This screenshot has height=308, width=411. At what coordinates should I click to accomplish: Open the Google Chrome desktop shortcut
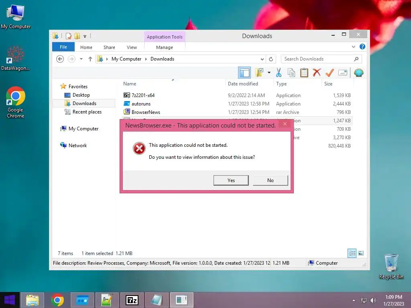(16, 102)
